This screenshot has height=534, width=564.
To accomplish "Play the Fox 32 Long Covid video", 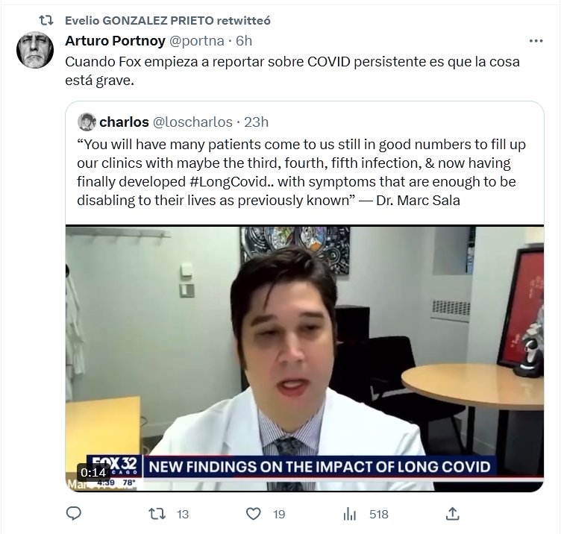I will 304,358.
